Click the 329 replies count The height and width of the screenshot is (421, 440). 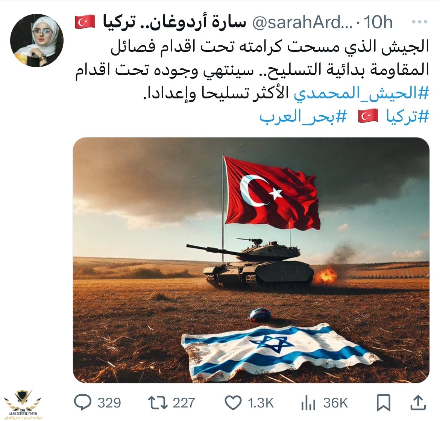coord(109,403)
